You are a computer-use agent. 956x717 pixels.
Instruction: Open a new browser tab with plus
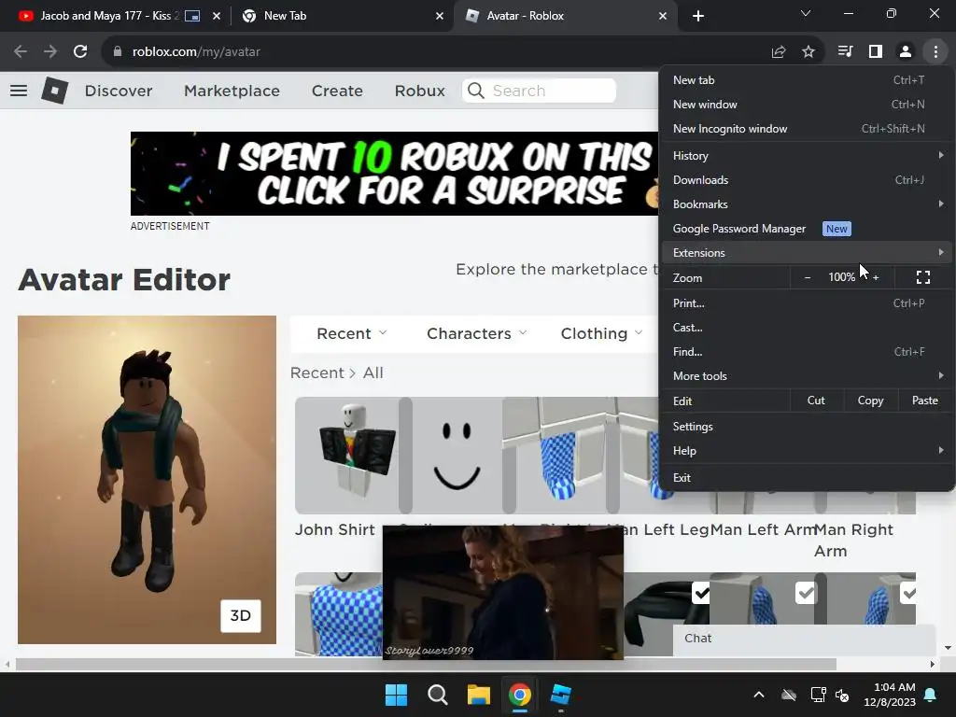(698, 16)
